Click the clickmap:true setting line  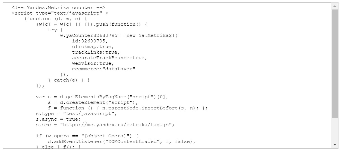(93, 47)
